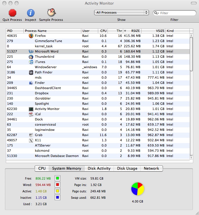Click the 415.96 MB RSIZE value
This screenshot has width=199, height=215.
[x=132, y=36]
